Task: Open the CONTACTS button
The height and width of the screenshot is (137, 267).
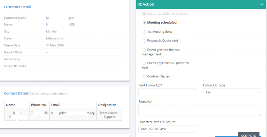Action: (x=249, y=135)
